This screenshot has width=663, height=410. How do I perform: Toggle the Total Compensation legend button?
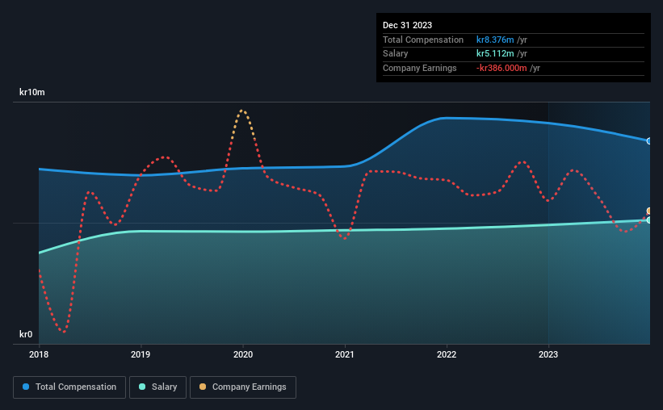69,387
